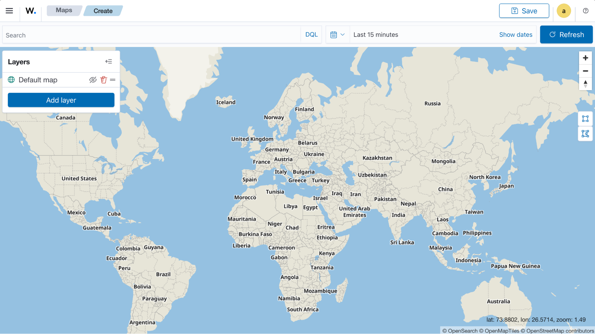Open the navigation hamburger menu
595x334 pixels.
(9, 11)
